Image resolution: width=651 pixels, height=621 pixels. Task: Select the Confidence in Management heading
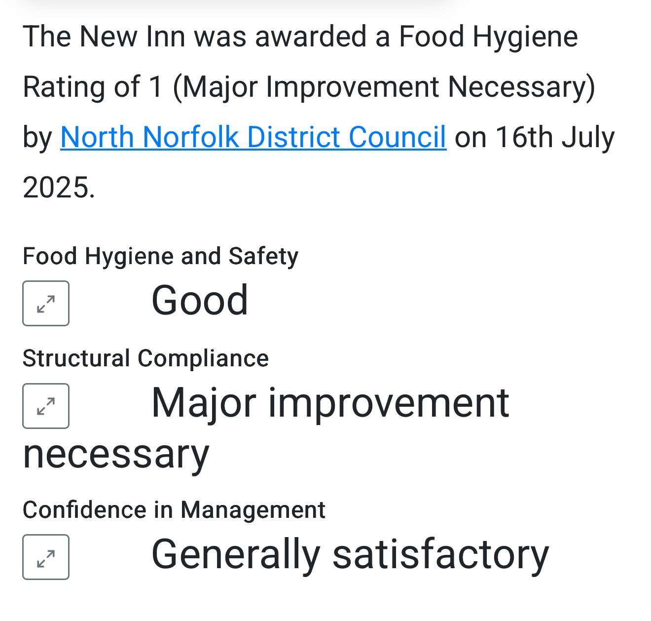click(x=174, y=509)
